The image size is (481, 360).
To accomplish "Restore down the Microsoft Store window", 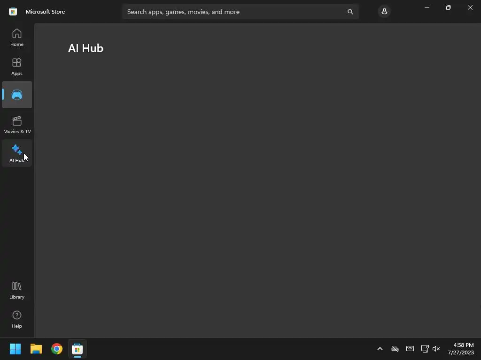I will click(x=449, y=7).
